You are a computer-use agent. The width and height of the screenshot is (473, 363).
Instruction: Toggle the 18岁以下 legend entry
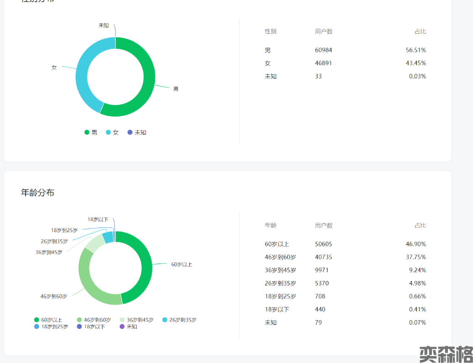point(91,327)
